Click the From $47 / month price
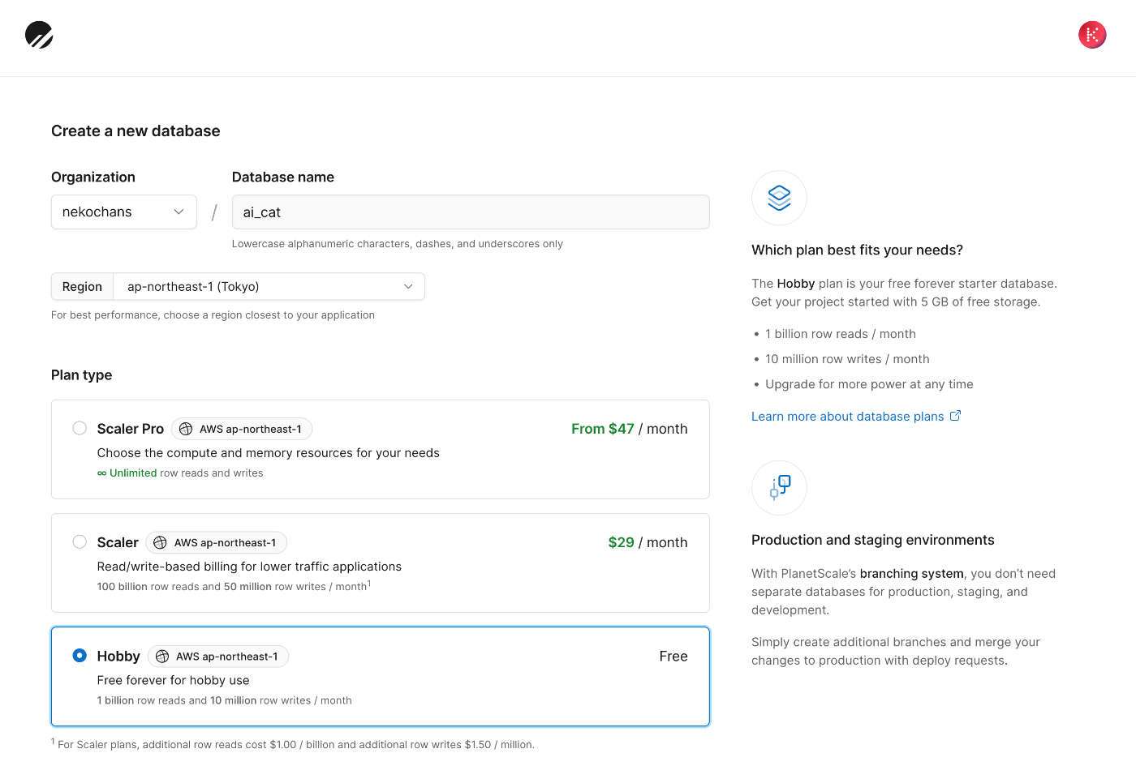This screenshot has width=1136, height=783. tap(629, 429)
